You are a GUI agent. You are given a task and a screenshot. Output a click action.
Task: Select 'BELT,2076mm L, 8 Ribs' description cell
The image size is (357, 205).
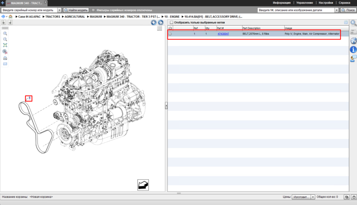(256, 34)
